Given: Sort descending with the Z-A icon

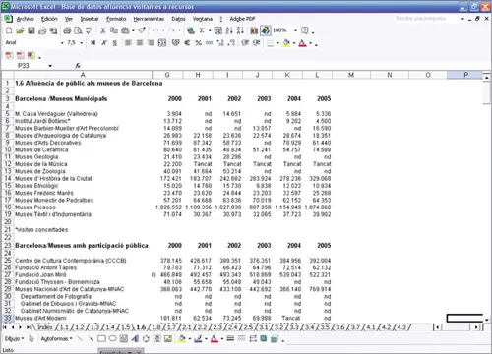Looking at the screenshot, I should (x=240, y=30).
